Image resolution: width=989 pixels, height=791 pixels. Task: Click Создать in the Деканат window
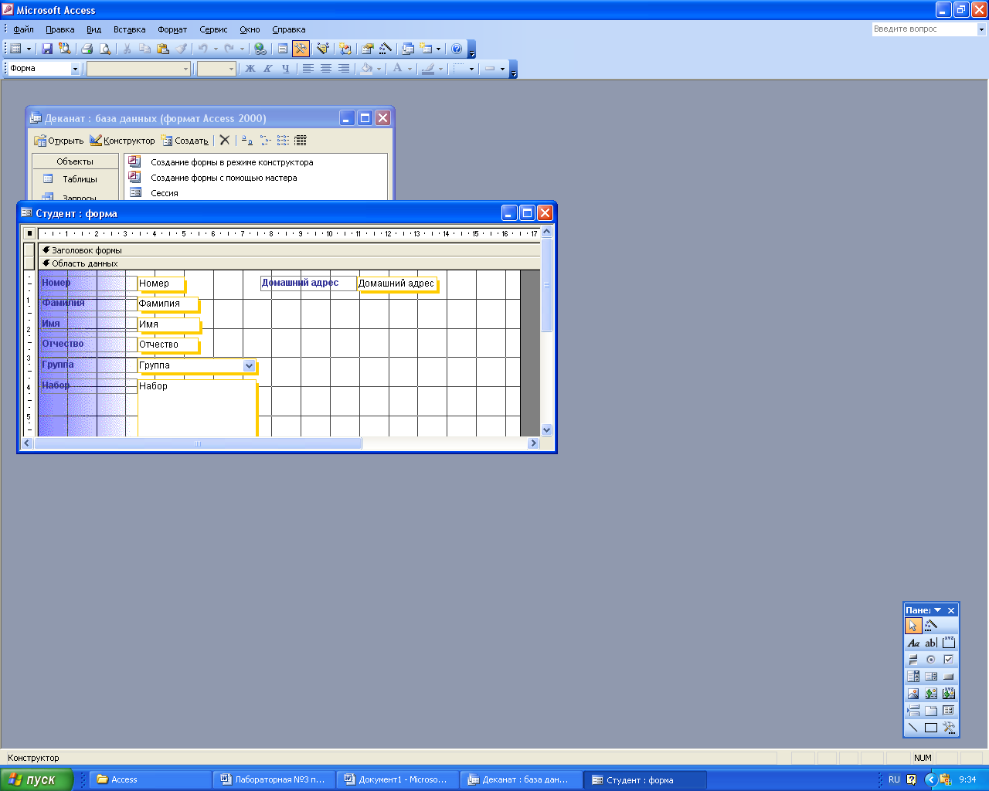[185, 141]
